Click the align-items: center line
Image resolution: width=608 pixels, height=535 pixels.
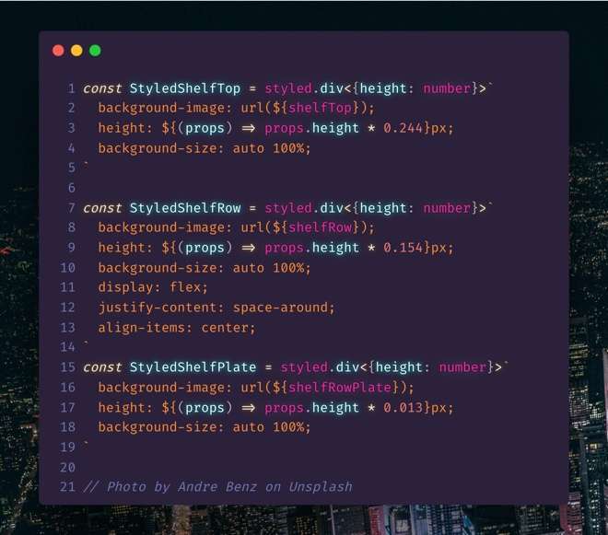177,327
